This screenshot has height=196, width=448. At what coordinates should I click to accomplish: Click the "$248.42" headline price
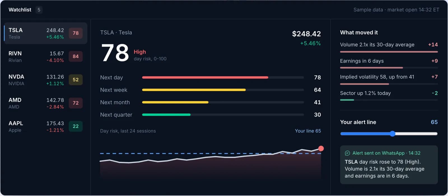(x=306, y=34)
